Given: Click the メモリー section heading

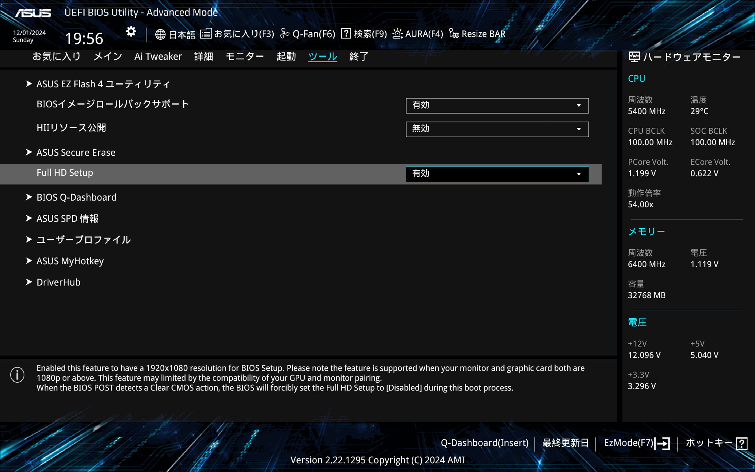Looking at the screenshot, I should (646, 232).
